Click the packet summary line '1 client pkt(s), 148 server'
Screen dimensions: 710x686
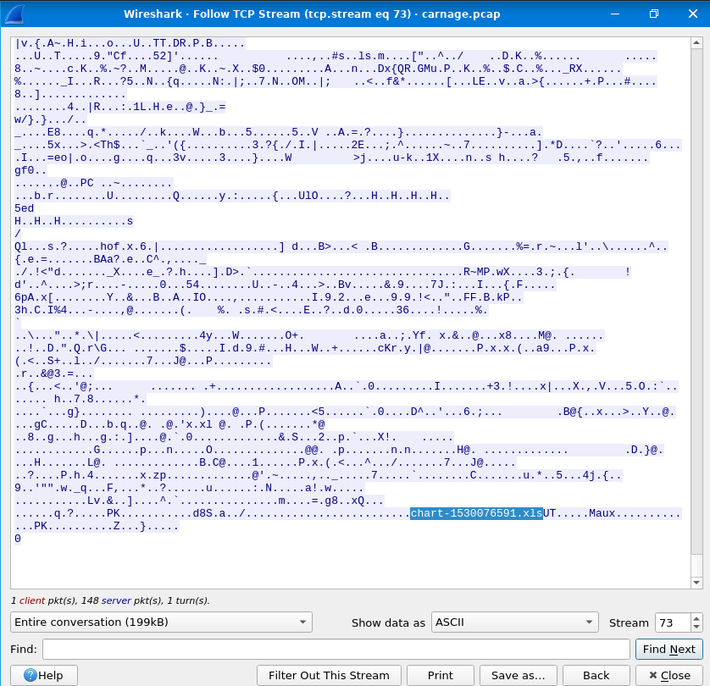(x=110, y=600)
